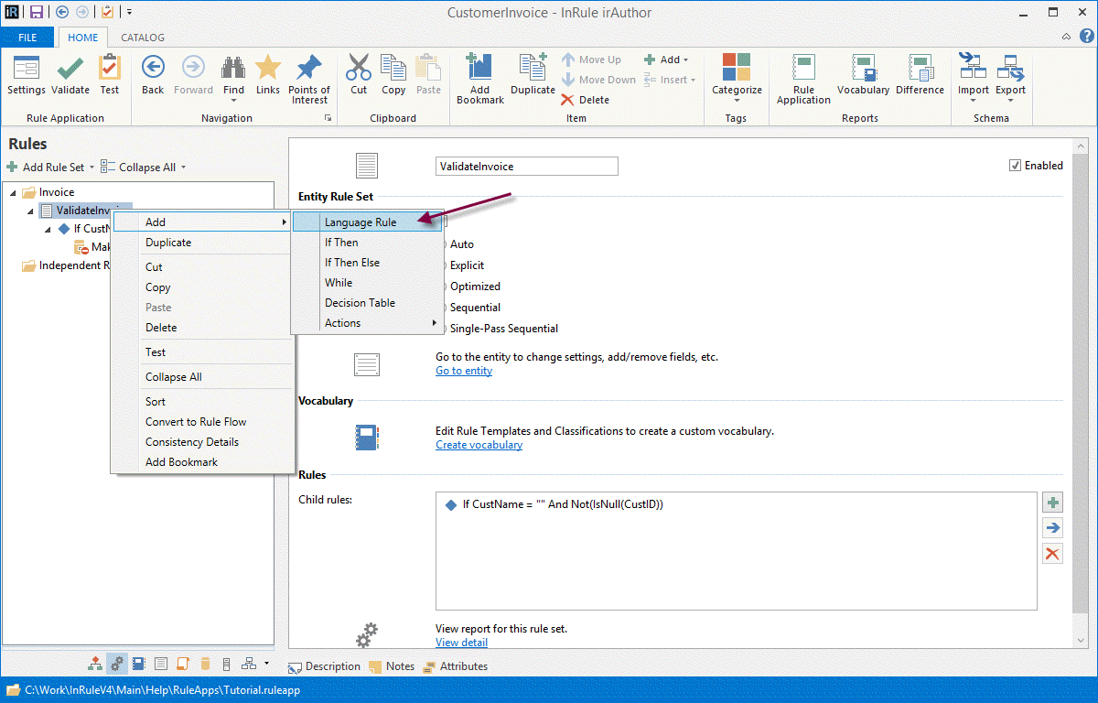Viewport: 1098px width, 703px height.
Task: Follow the Go to entity link
Action: click(x=463, y=371)
